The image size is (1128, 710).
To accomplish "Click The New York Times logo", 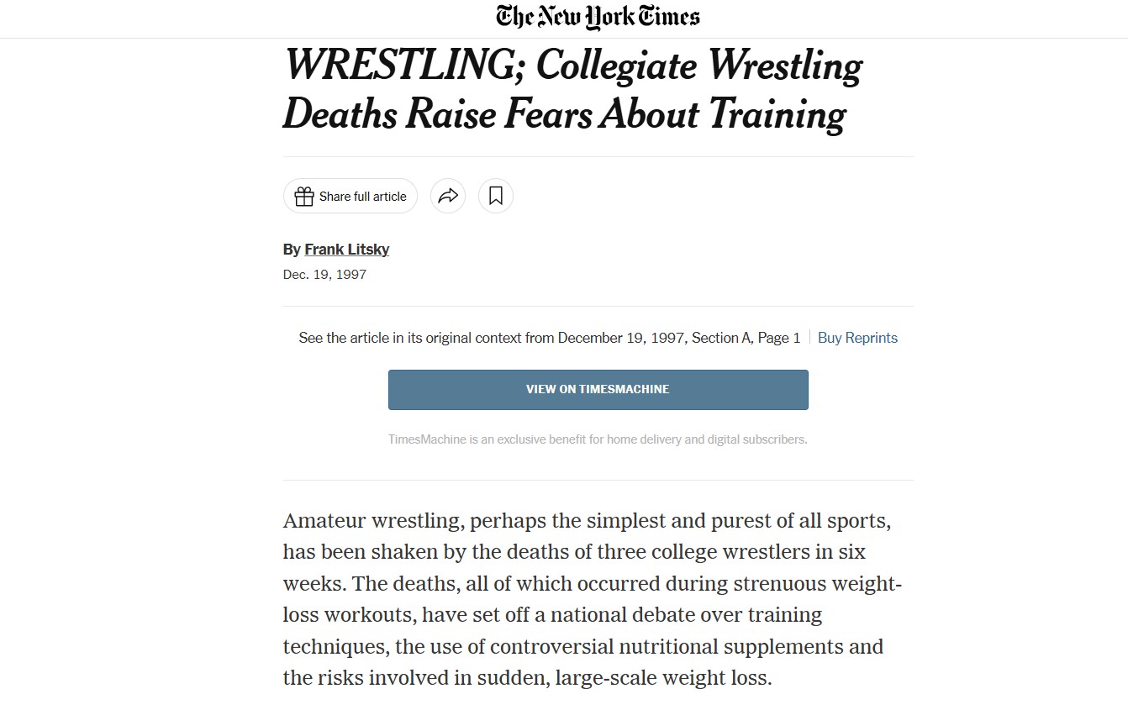I will coord(598,17).
